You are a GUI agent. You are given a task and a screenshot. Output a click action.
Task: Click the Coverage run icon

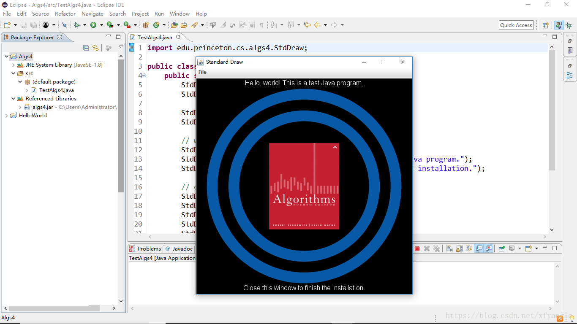pos(110,25)
